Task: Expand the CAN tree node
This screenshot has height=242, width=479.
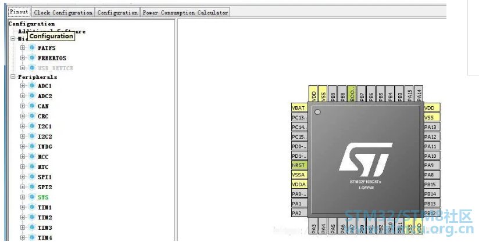Action: point(23,106)
